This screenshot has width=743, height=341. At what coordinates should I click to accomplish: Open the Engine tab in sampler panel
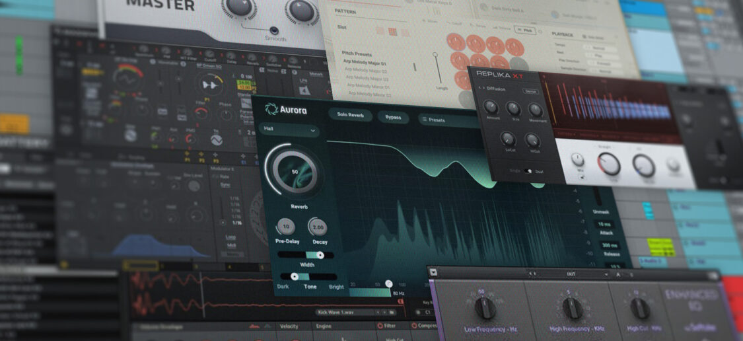coord(323,326)
